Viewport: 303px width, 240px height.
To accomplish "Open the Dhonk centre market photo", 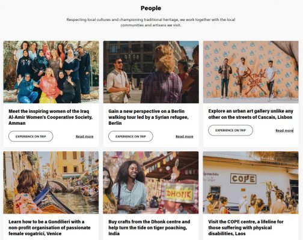I will pos(151,182).
